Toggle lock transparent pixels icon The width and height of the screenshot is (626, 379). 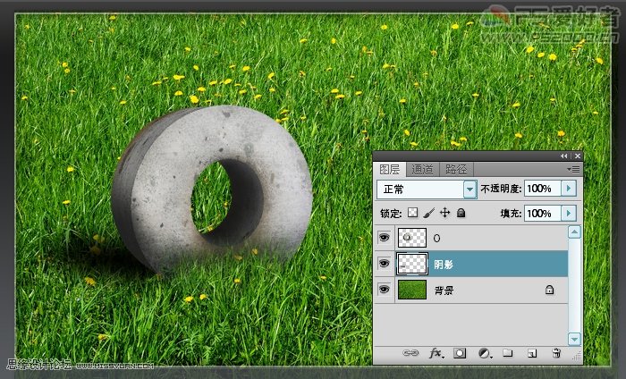click(413, 213)
